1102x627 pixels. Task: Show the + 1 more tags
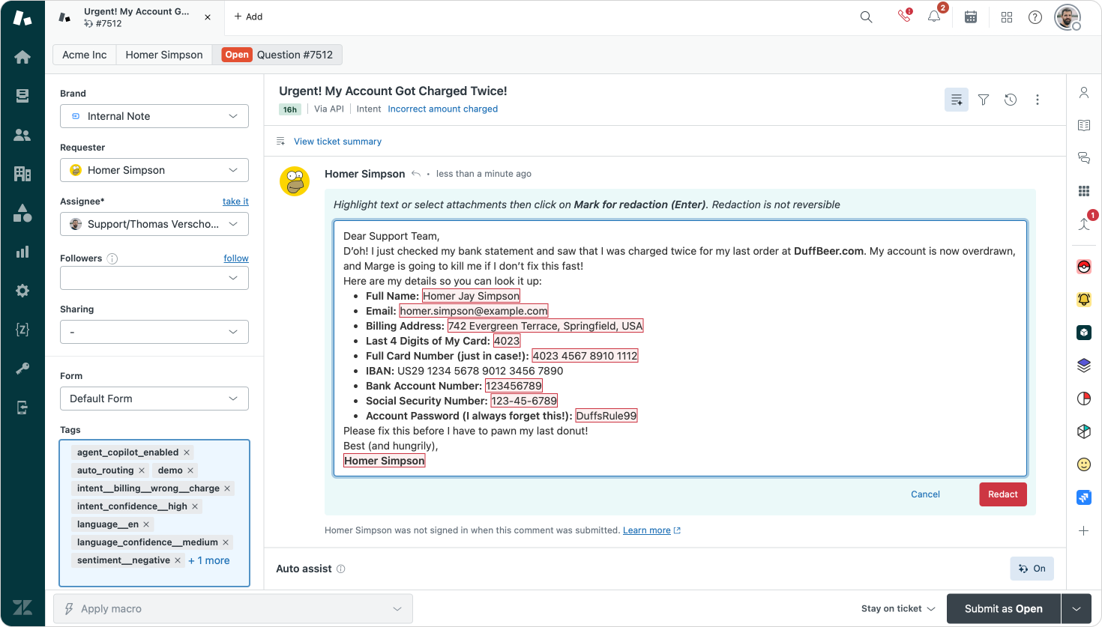(x=209, y=560)
